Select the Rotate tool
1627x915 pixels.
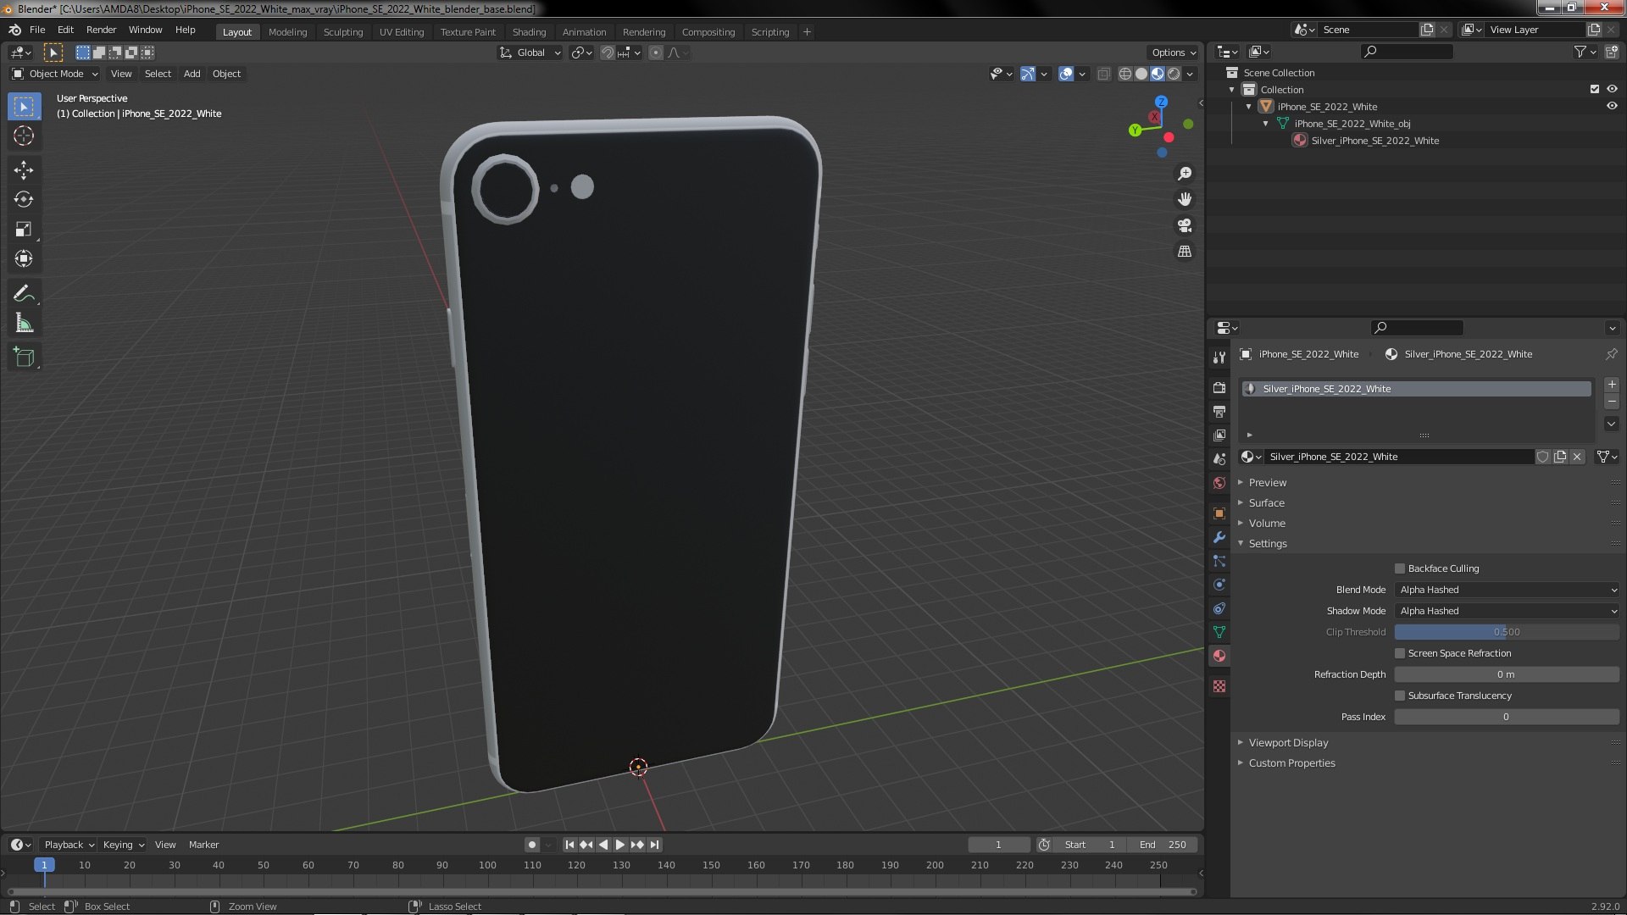pyautogui.click(x=24, y=200)
